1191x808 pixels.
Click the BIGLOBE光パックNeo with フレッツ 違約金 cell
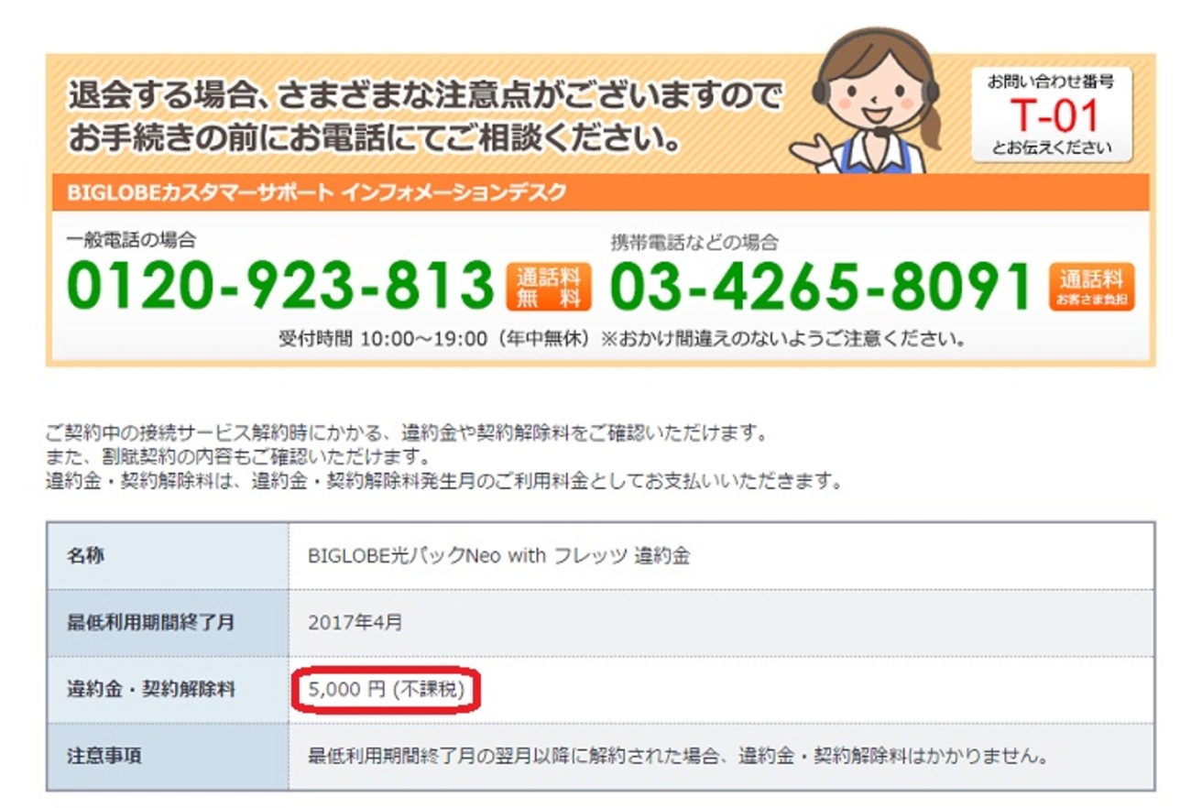(721, 556)
